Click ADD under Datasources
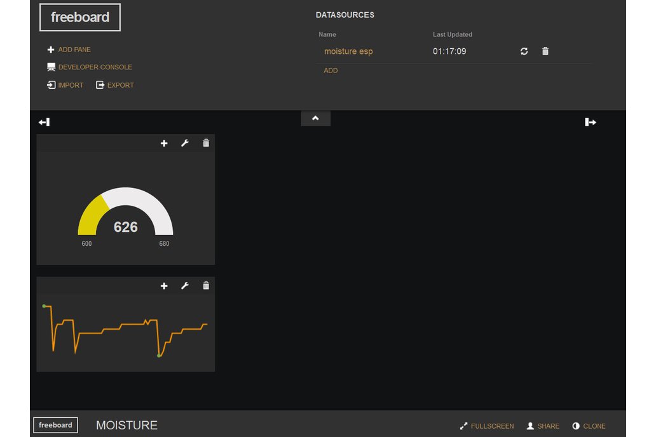 pyautogui.click(x=331, y=71)
